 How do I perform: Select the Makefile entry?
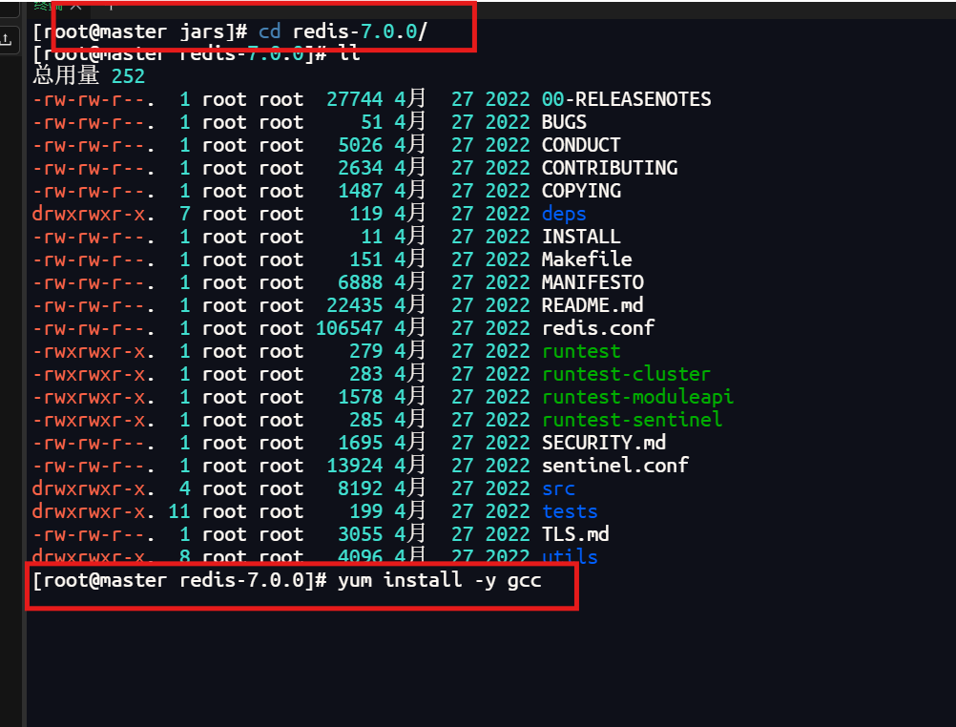587,260
